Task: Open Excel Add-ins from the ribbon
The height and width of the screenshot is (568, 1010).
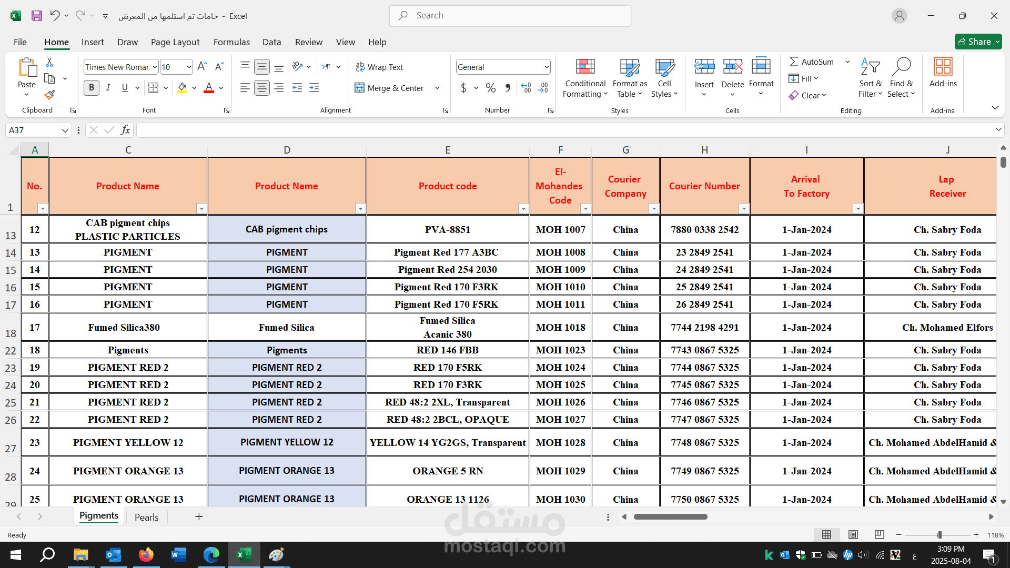Action: [x=943, y=73]
